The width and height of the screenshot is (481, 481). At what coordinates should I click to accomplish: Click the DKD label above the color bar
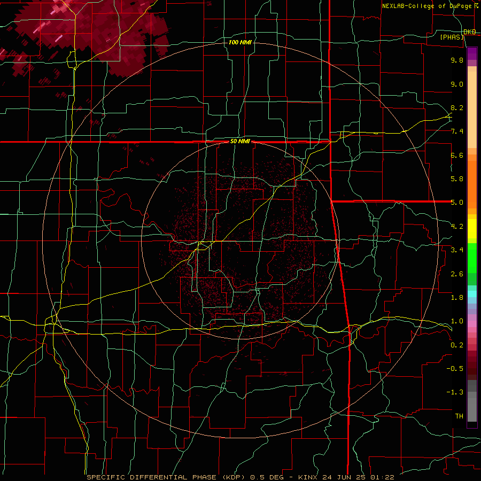point(470,32)
